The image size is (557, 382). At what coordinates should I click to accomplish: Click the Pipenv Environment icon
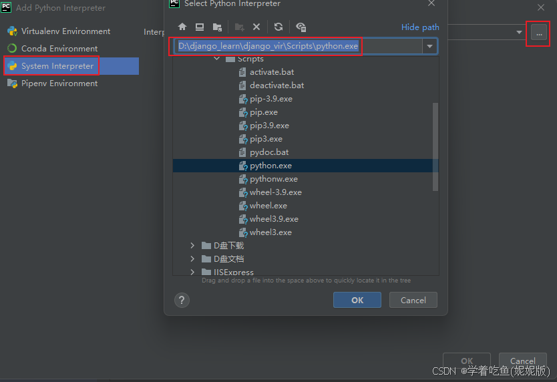13,83
